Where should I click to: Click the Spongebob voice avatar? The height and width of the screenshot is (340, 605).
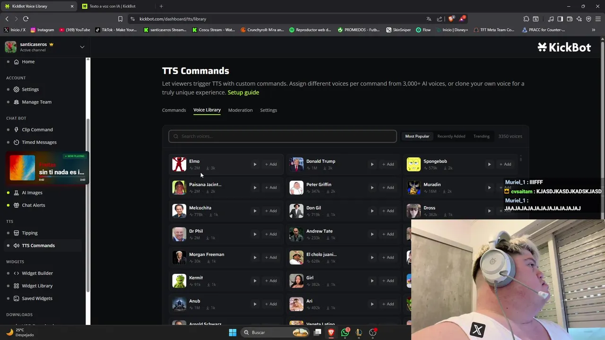(414, 164)
